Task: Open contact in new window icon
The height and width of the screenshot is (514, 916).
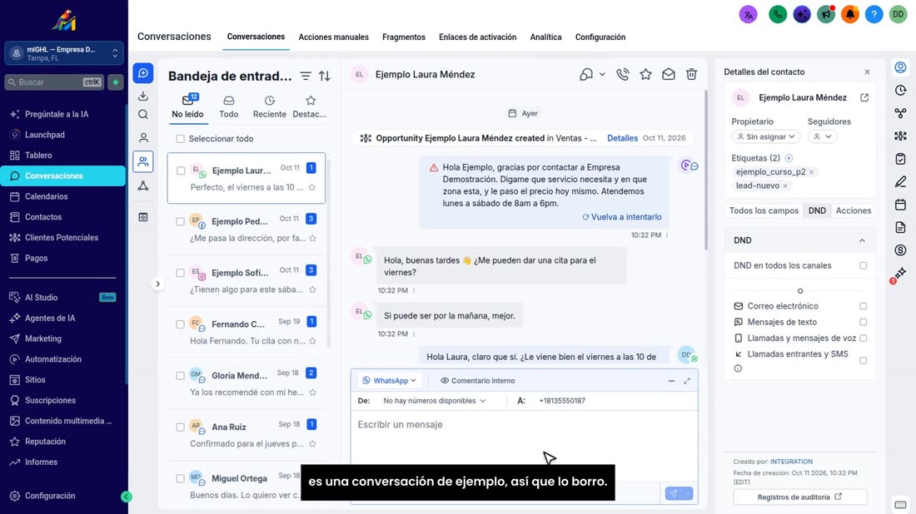Action: click(864, 97)
